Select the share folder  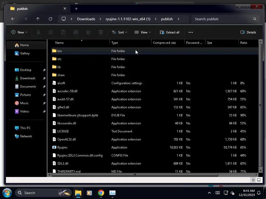tap(155, 75)
